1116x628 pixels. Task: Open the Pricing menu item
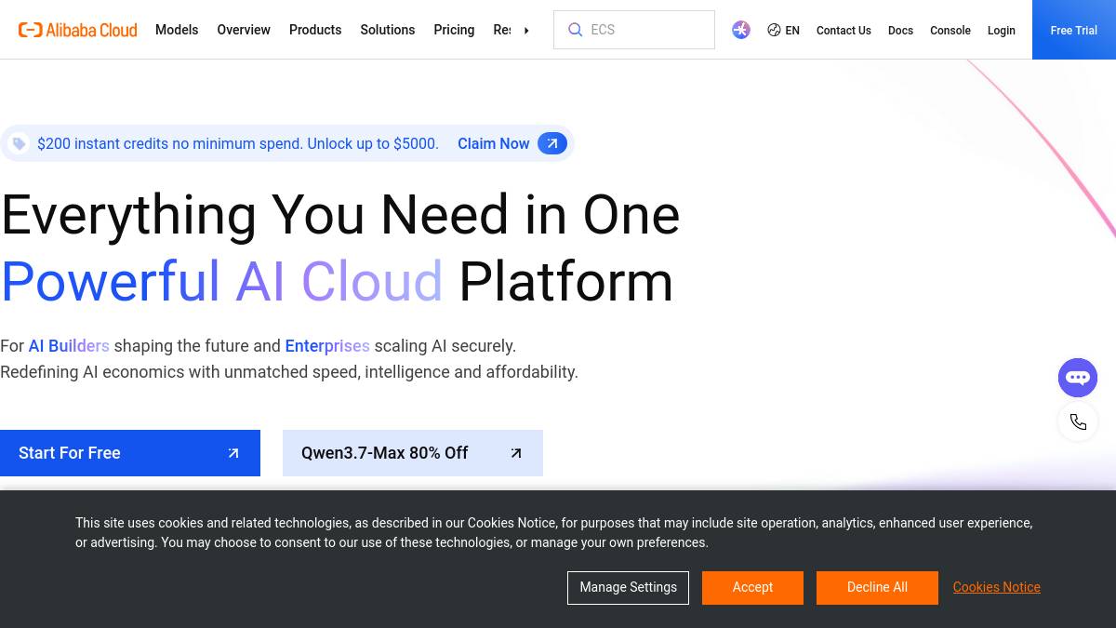(454, 30)
